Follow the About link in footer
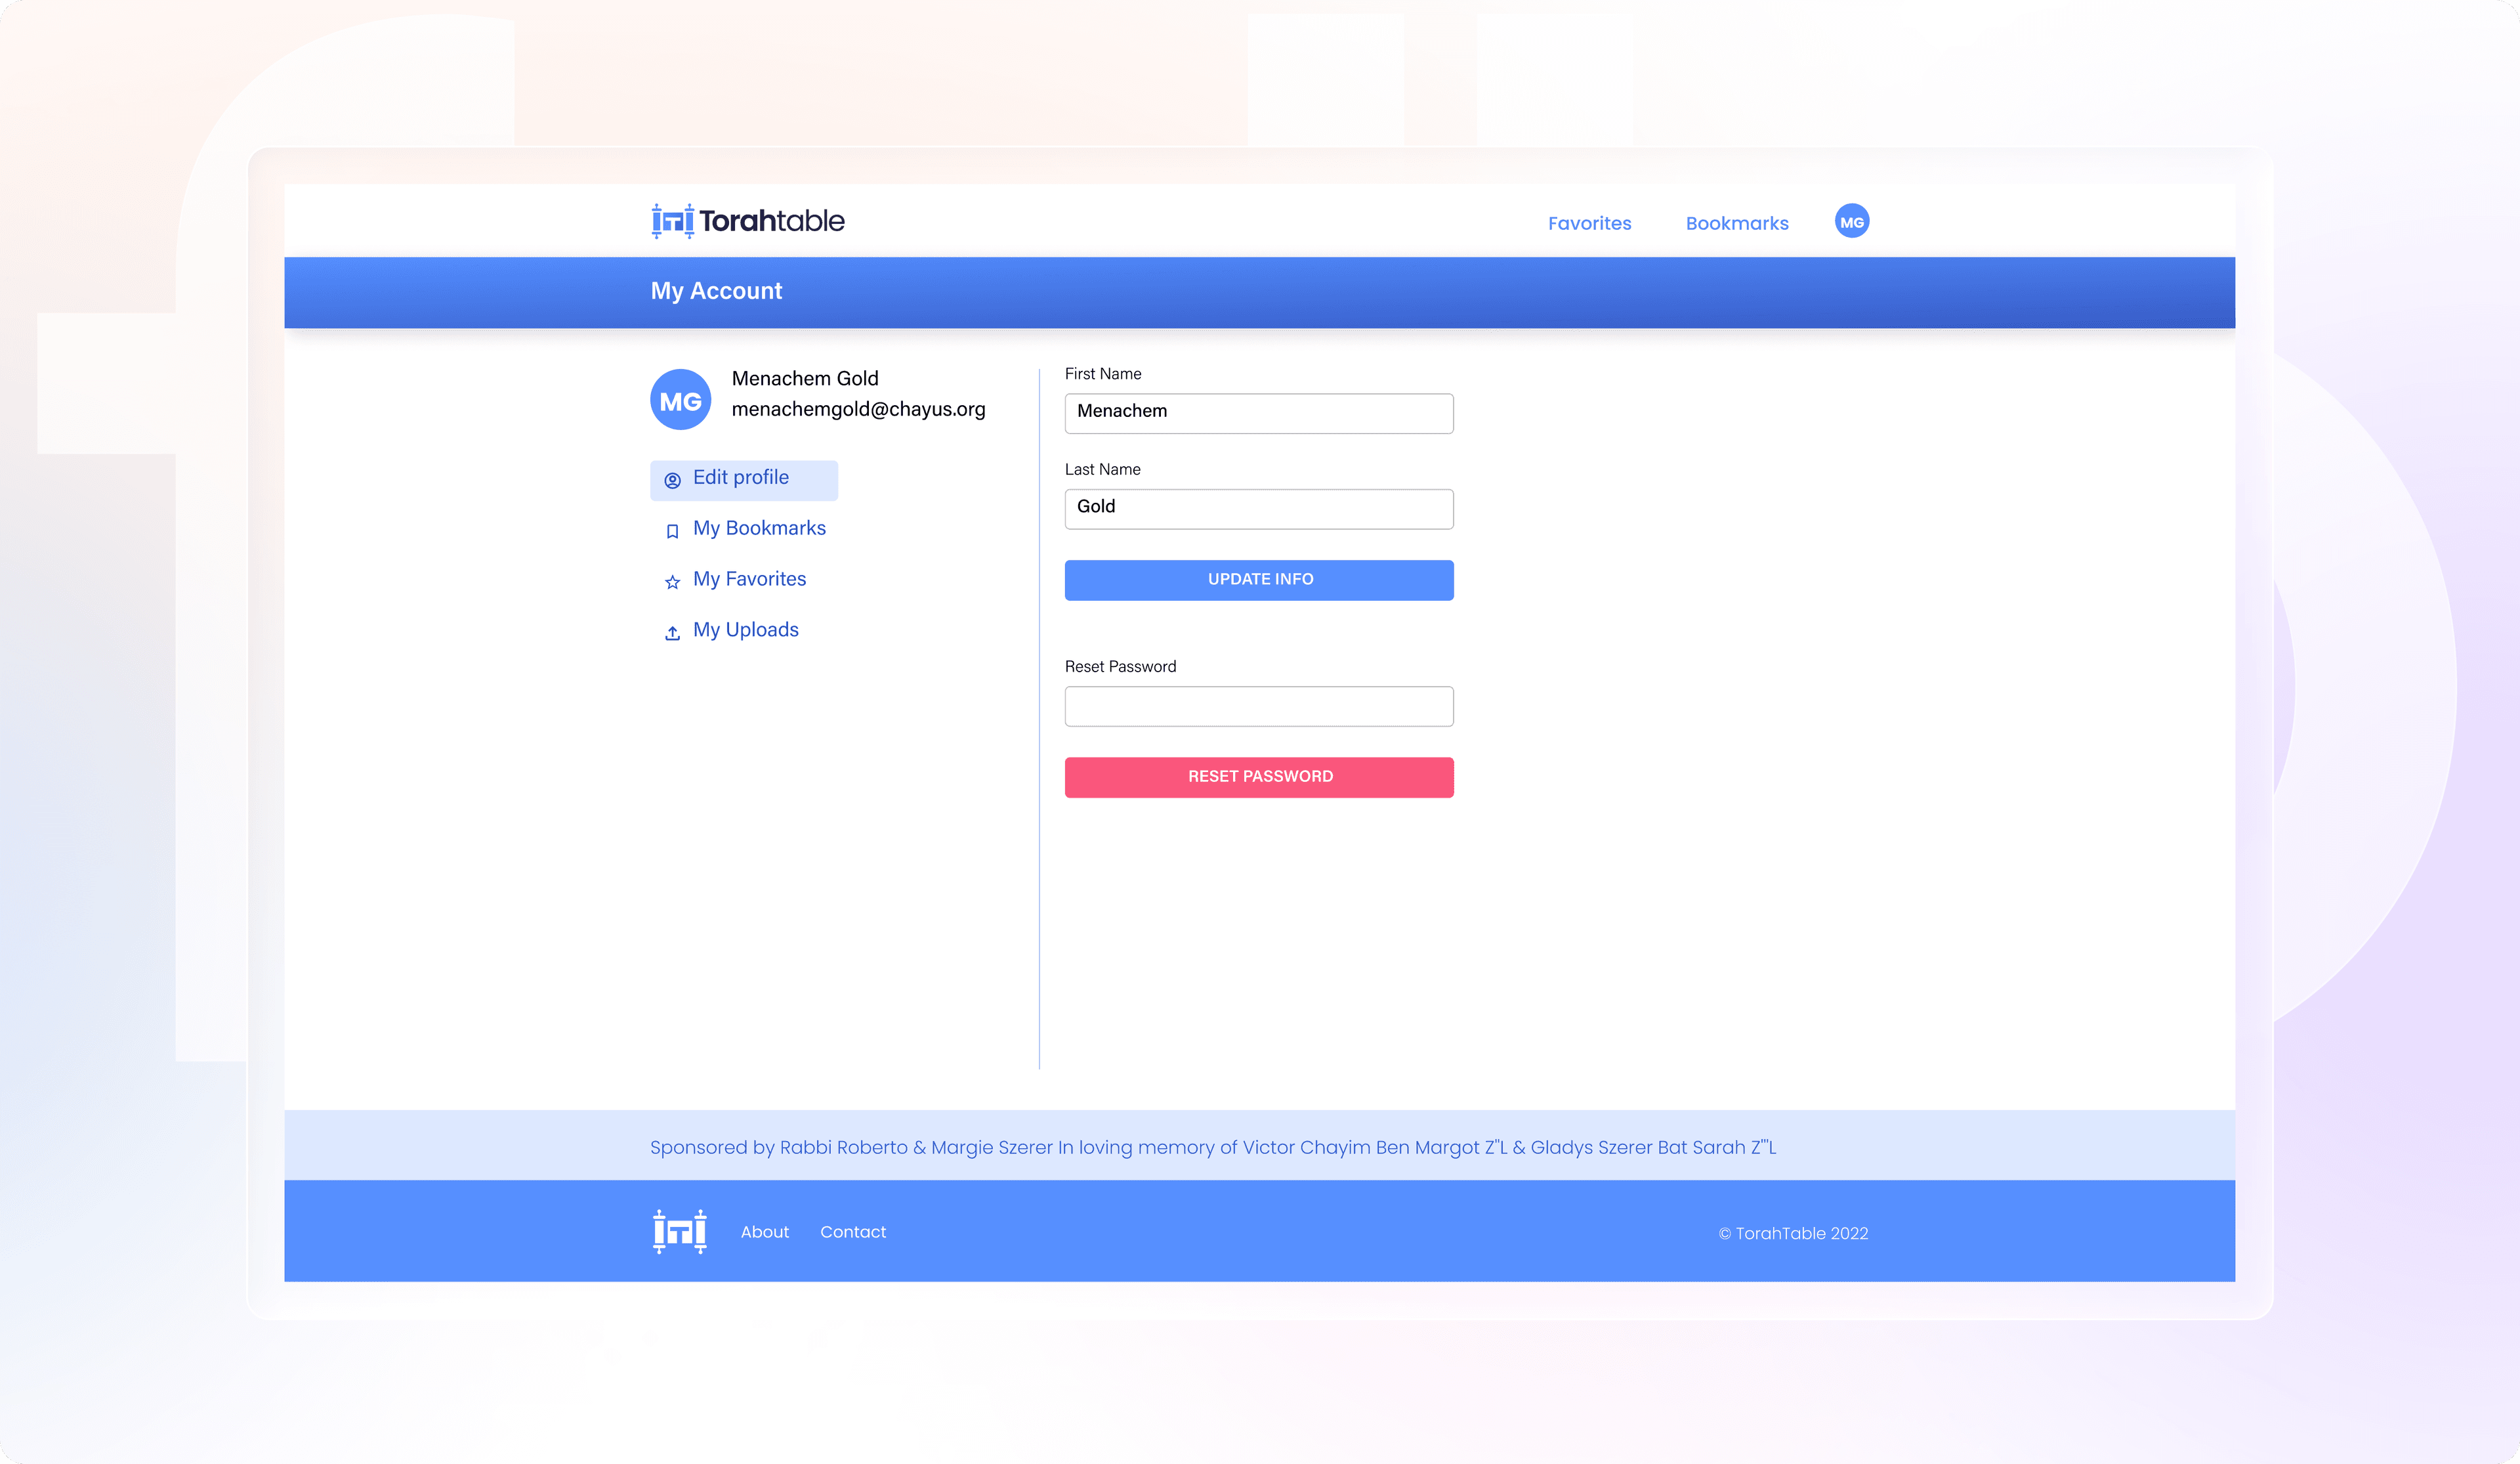Screen dimensions: 2520x1464 764,1232
